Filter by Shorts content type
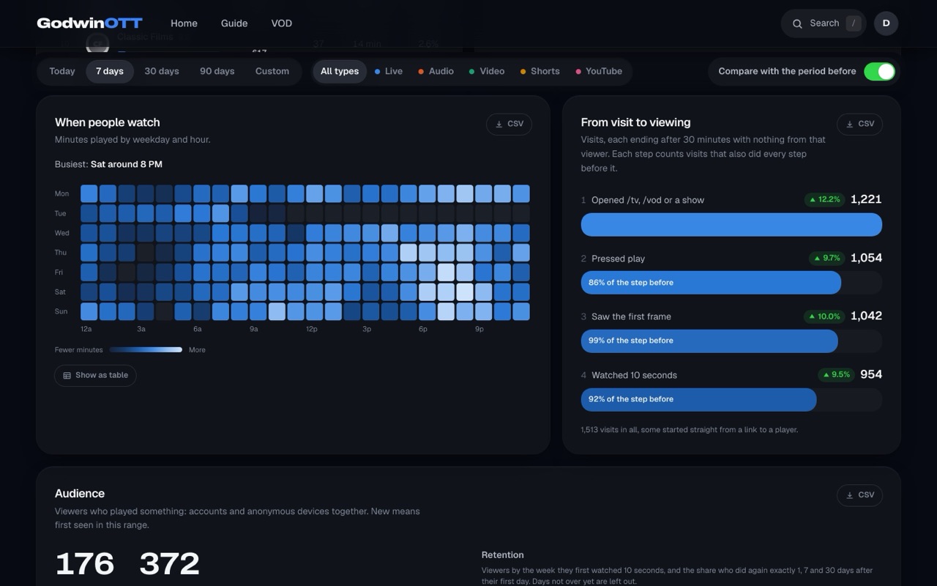The height and width of the screenshot is (586, 937). 540,71
